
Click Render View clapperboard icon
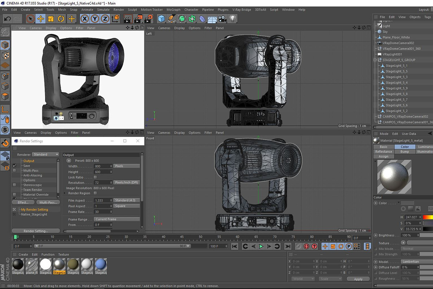point(128,18)
